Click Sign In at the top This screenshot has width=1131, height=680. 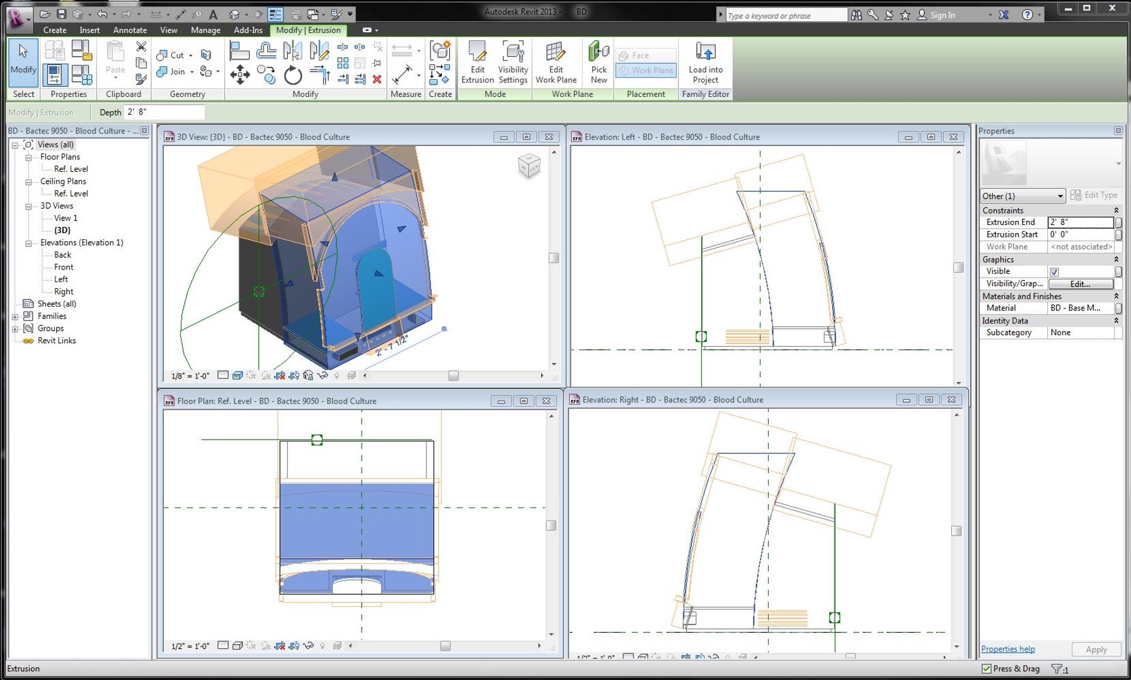click(942, 15)
